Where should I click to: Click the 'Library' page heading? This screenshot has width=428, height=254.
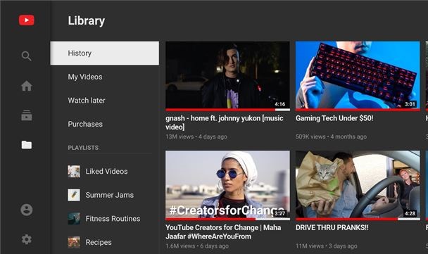(87, 20)
